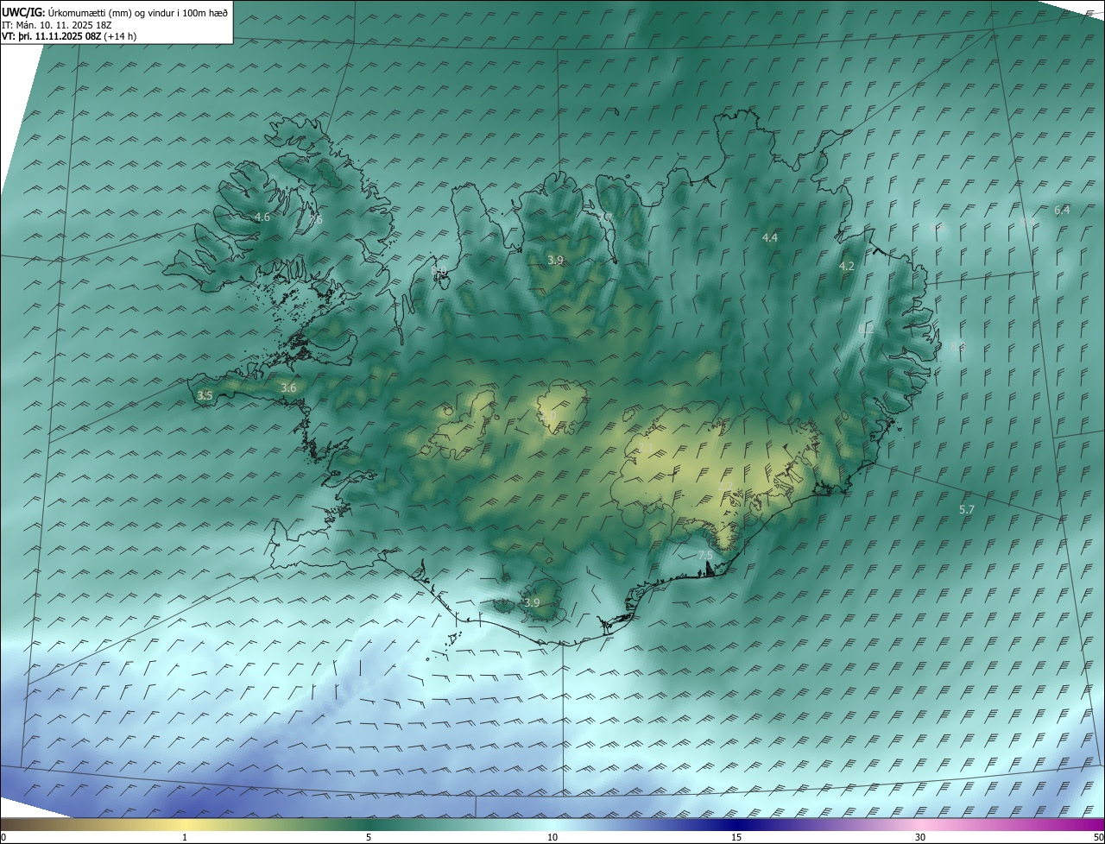Image resolution: width=1105 pixels, height=844 pixels.
Task: Select the initial time "IT: Mán. 10. 11. 2025 18Z"
Action: [x=56, y=24]
